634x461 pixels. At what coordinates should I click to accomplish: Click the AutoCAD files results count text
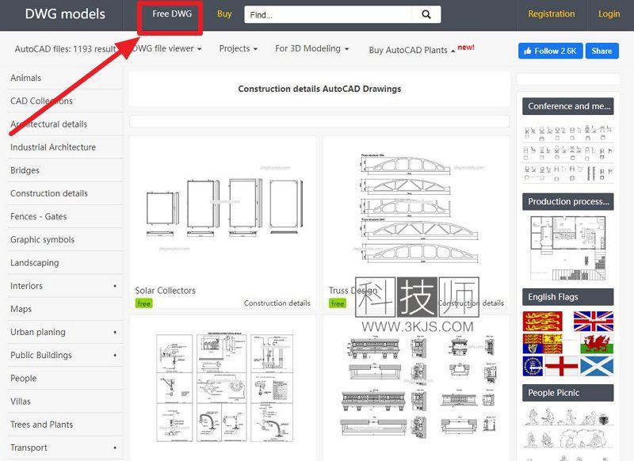[x=65, y=49]
